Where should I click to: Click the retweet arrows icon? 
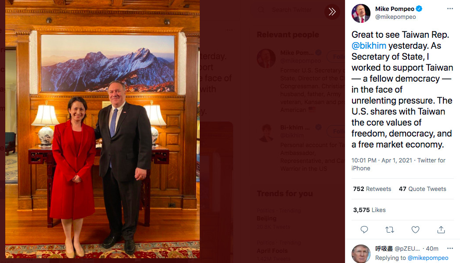point(389,230)
